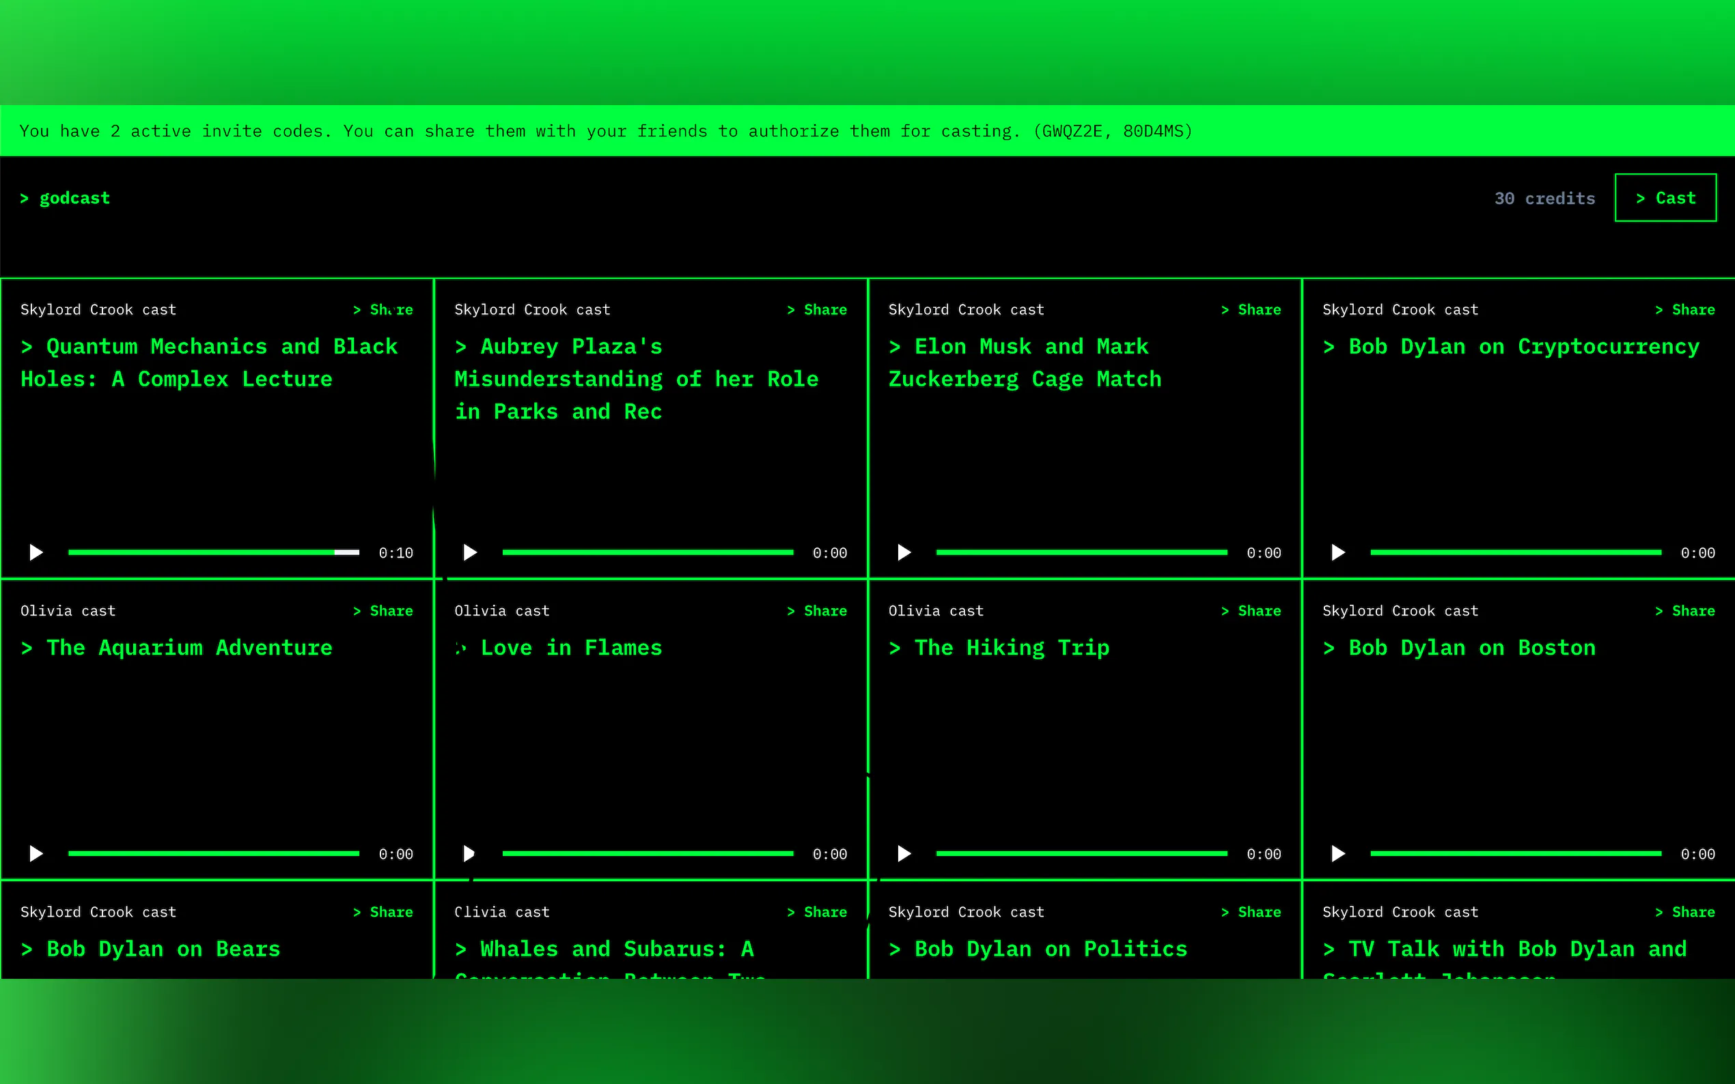Play Bob Dylan on Boston cast

click(x=1337, y=853)
